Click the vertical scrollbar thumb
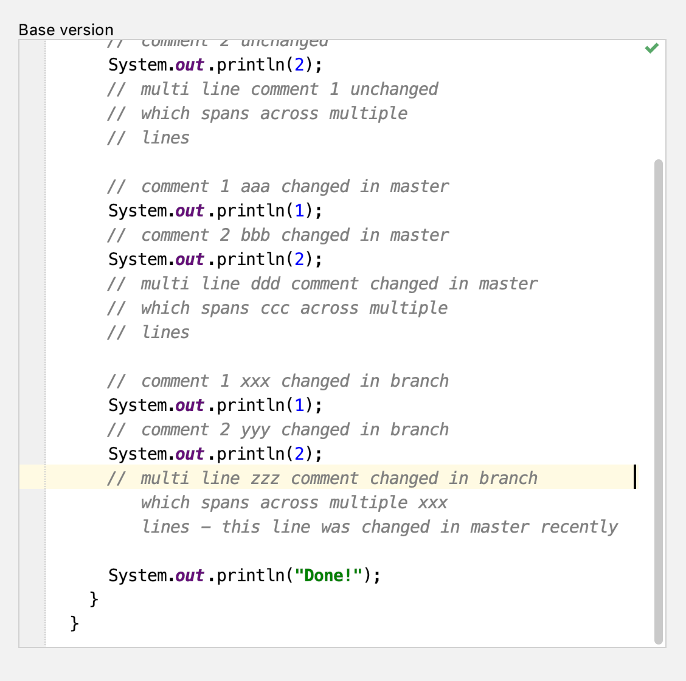Image resolution: width=686 pixels, height=681 pixels. click(x=658, y=401)
